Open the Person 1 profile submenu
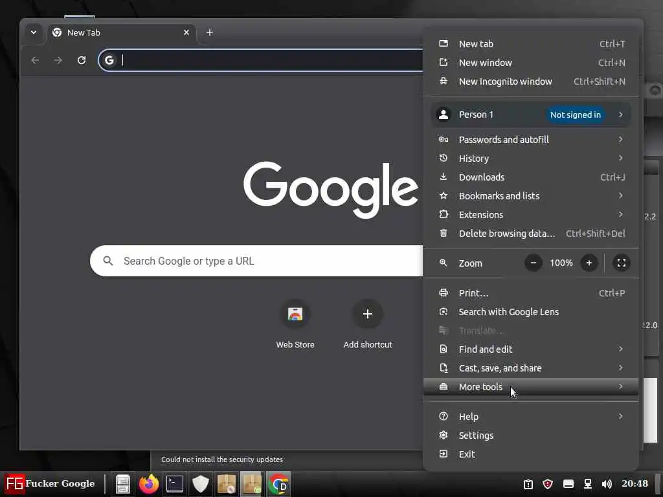 (531, 115)
